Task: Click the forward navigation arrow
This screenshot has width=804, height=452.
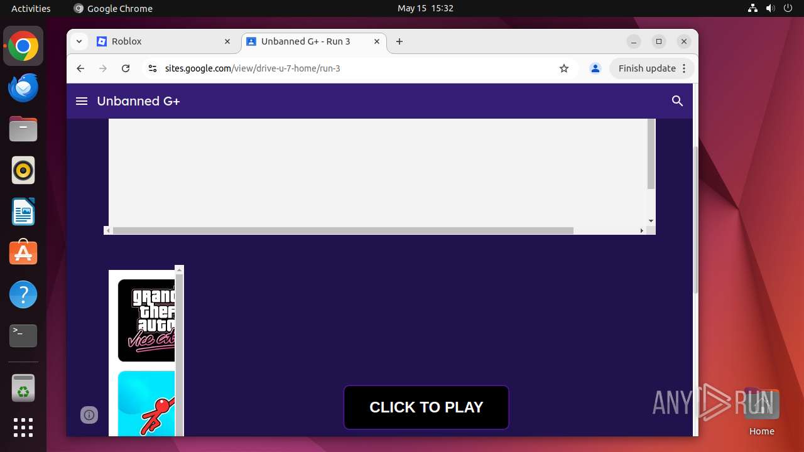Action: 103,68
